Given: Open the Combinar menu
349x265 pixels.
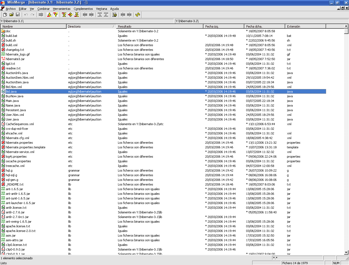Looking at the screenshot, I should point(43,8).
